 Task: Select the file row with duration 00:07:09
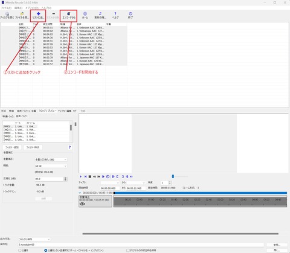point(64,44)
